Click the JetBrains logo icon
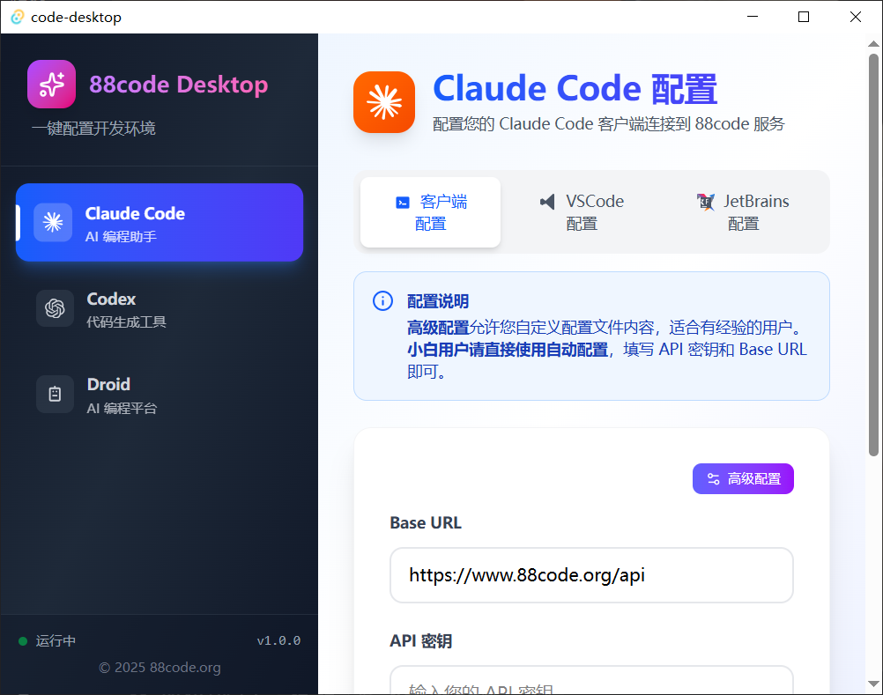 (x=706, y=202)
